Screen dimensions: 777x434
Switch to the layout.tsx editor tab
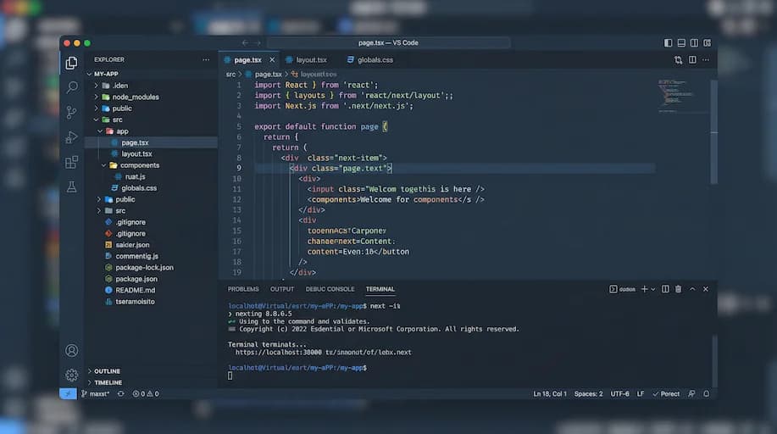click(x=307, y=60)
